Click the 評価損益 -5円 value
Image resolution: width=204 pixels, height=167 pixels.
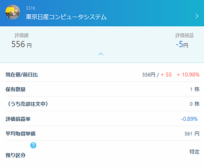(182, 44)
